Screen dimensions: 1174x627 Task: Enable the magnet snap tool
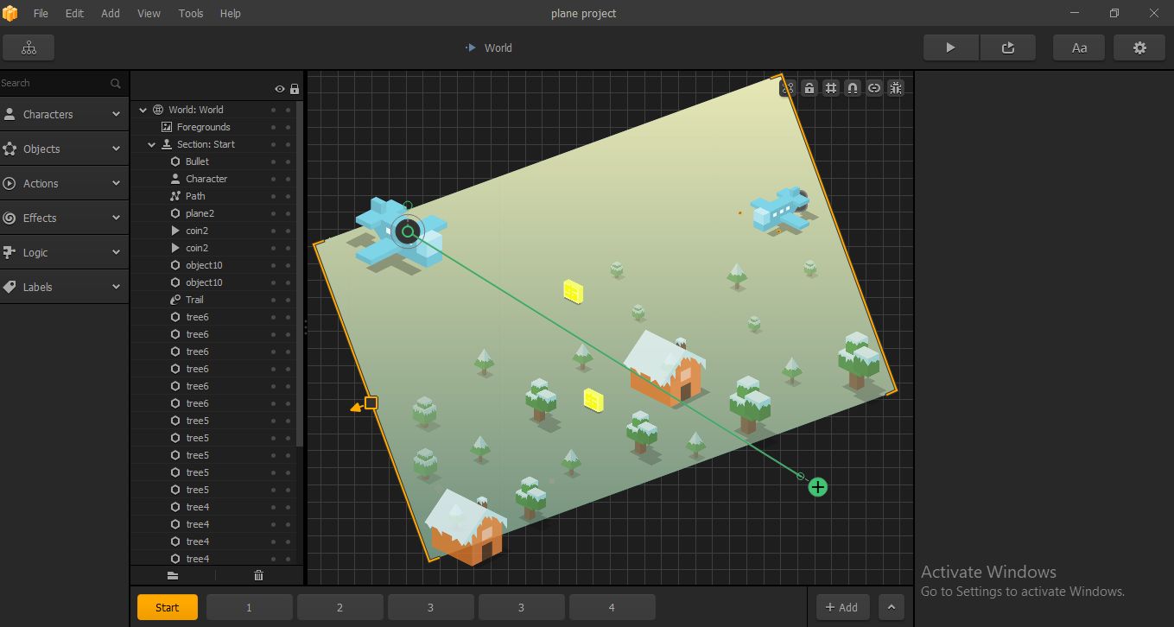click(853, 88)
